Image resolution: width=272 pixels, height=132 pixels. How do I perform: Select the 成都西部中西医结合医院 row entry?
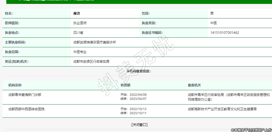[26, 109]
